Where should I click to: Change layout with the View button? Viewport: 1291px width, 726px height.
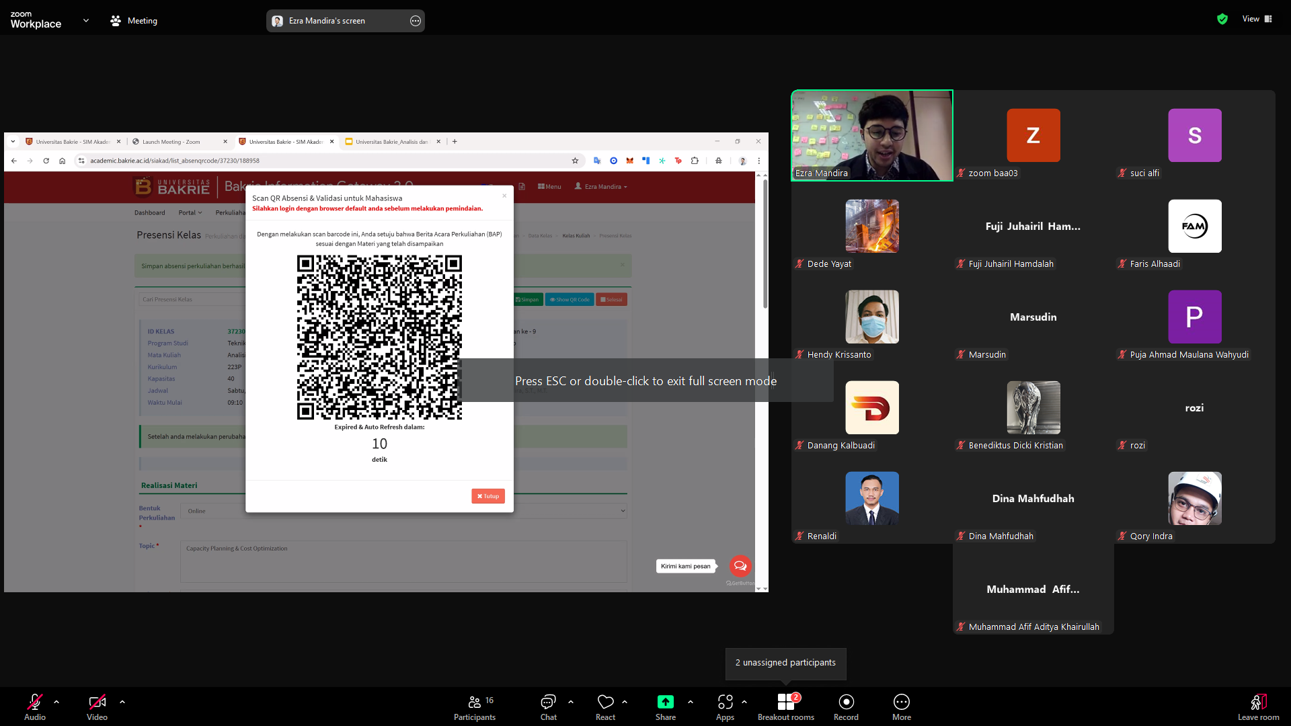tap(1257, 19)
